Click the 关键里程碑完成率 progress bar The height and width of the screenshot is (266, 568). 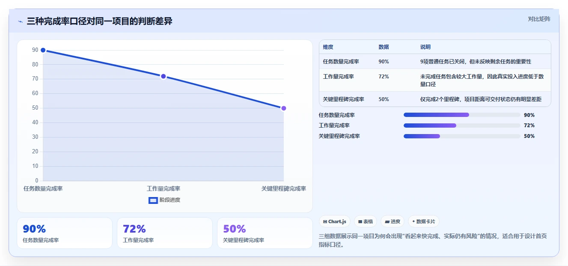[x=462, y=136]
